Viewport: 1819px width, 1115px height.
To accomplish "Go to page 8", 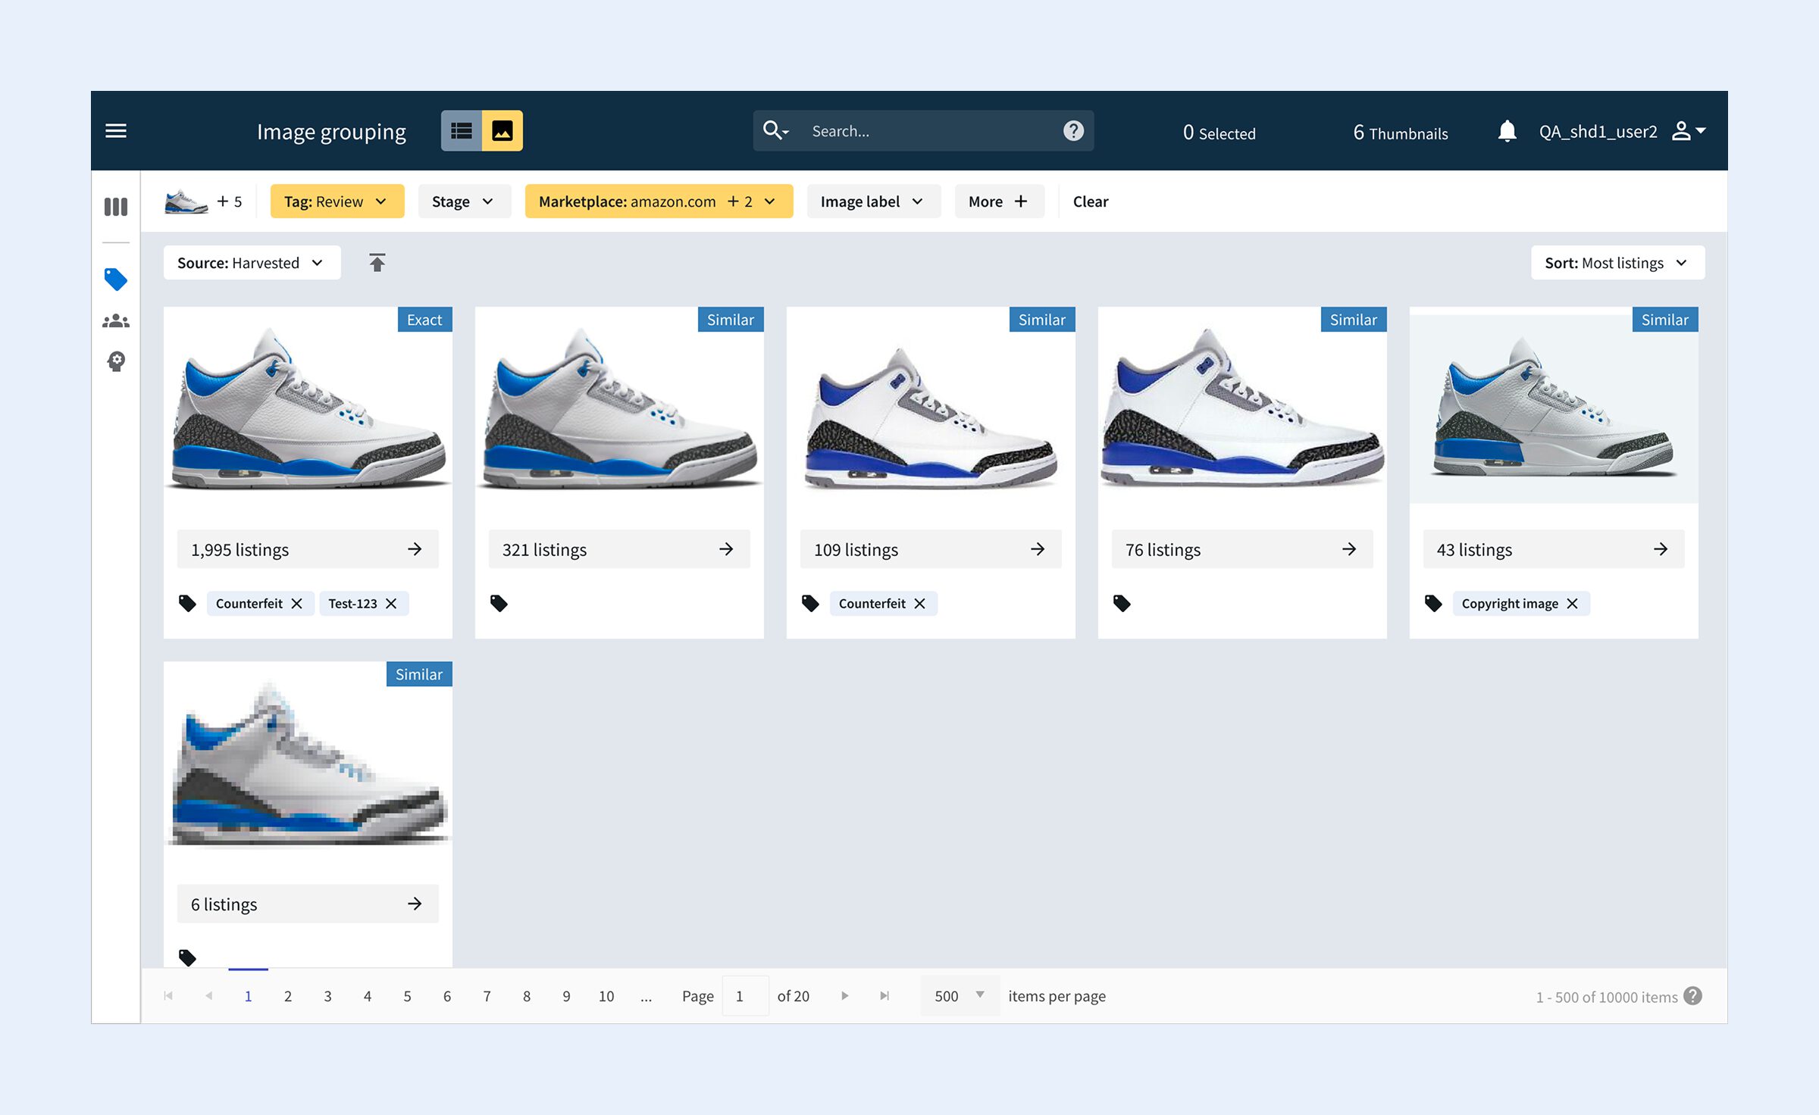I will pyautogui.click(x=527, y=996).
